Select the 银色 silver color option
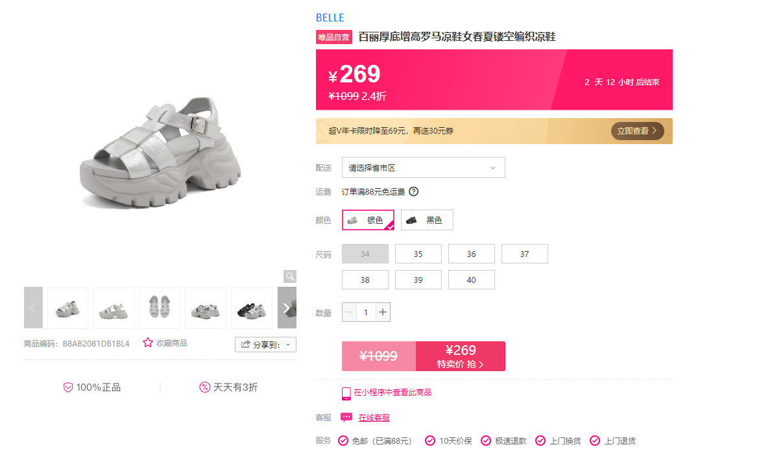 point(368,220)
